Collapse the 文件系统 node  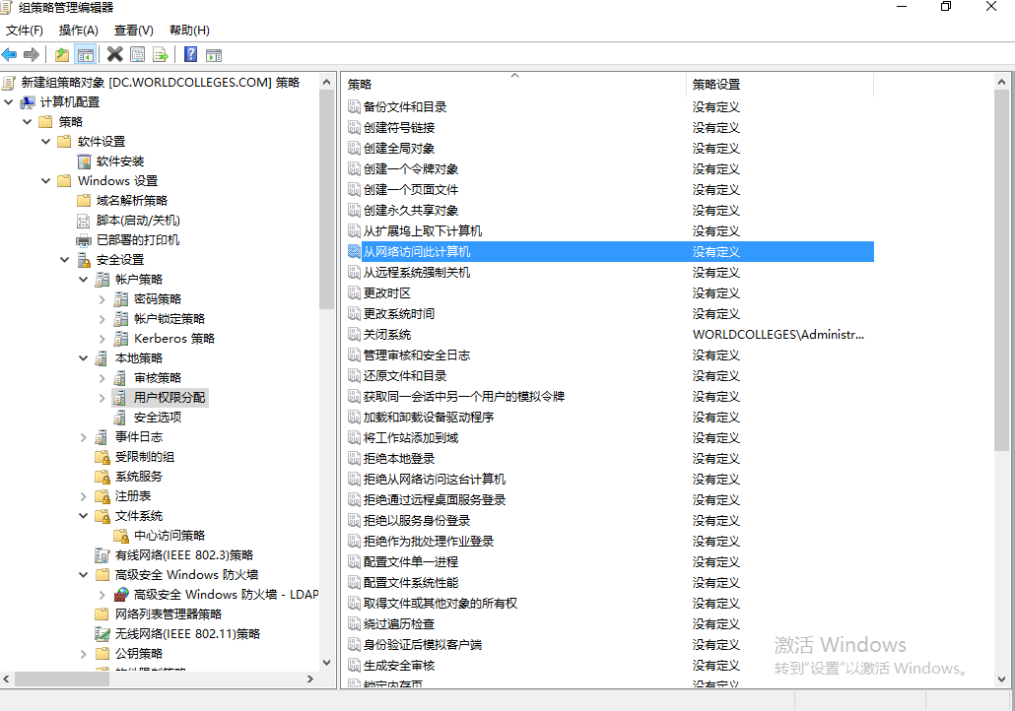84,516
